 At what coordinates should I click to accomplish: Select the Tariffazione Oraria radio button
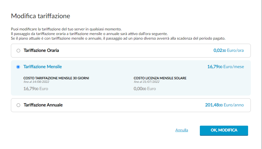tap(18, 50)
